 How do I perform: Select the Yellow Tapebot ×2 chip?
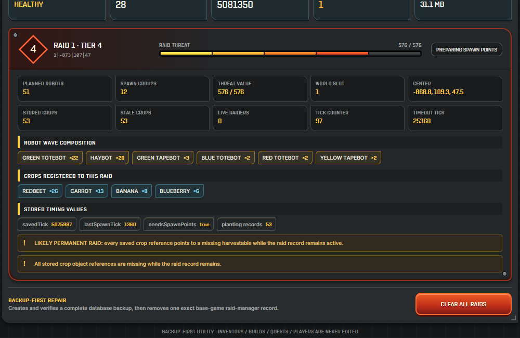348,158
